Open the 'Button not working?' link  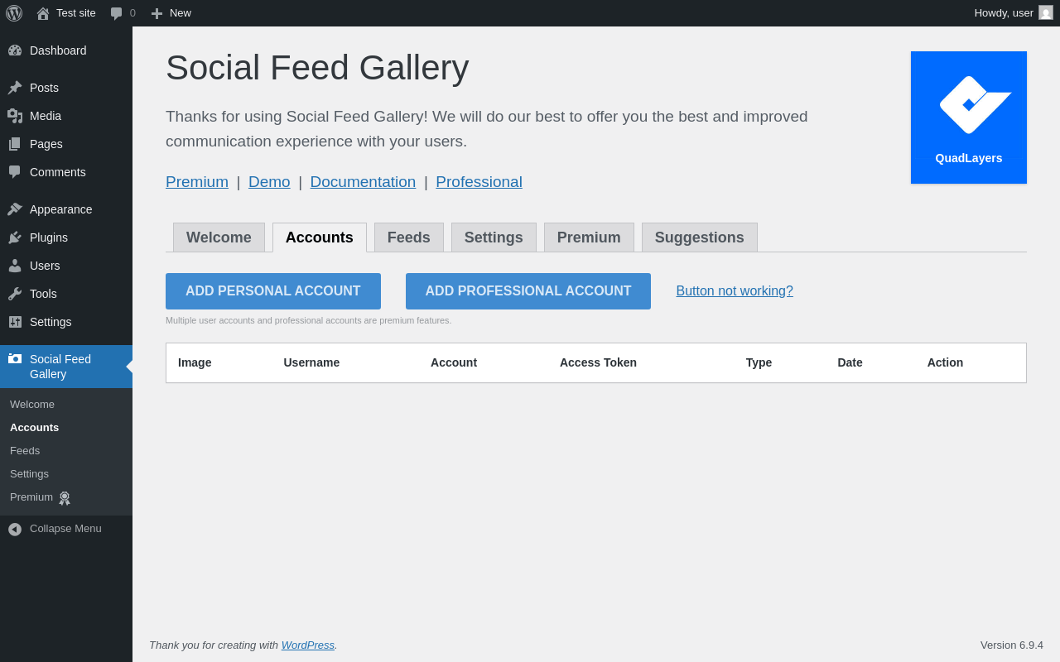(735, 291)
